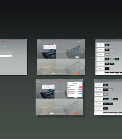This screenshot has width=122, height=139.
Task: Tap the large red button in the documents popover
Action: pyautogui.click(x=81, y=87)
